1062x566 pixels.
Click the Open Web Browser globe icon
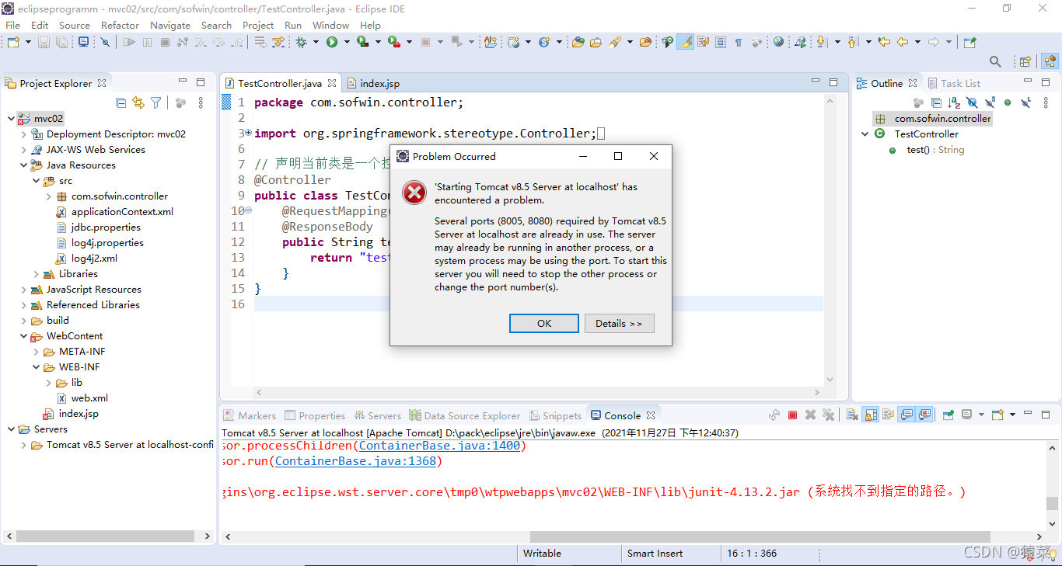pos(778,42)
